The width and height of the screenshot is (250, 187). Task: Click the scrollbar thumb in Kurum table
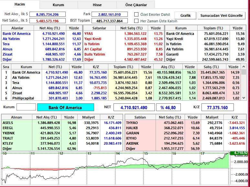click(244, 72)
